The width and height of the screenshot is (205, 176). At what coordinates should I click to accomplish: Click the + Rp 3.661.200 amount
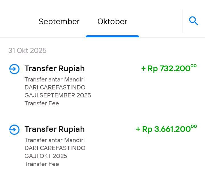point(166,129)
